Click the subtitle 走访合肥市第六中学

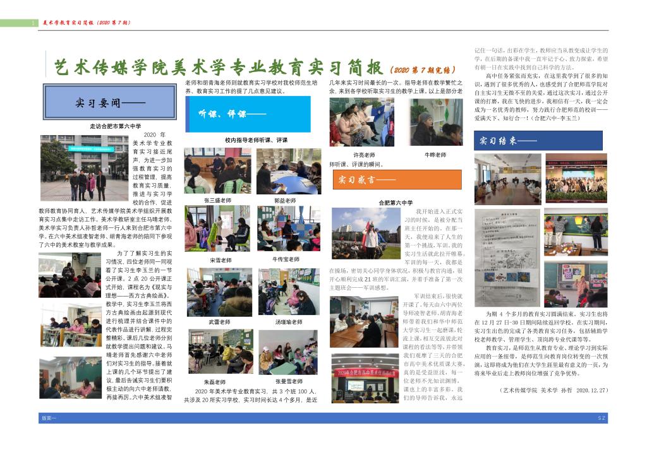(x=116, y=126)
